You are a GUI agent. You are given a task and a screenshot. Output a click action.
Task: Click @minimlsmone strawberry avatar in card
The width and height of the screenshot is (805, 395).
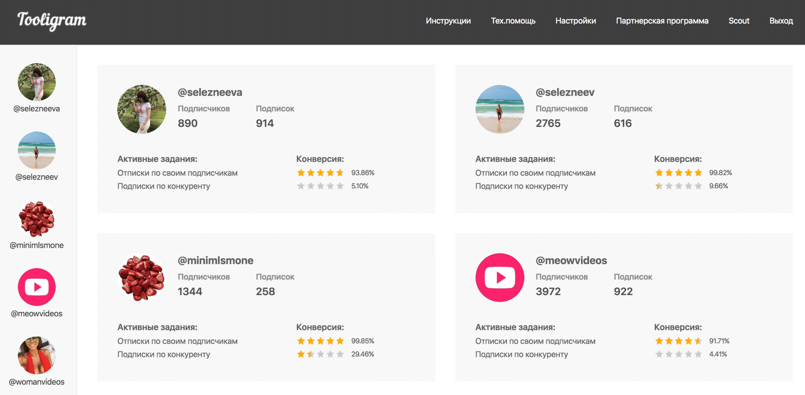(142, 278)
